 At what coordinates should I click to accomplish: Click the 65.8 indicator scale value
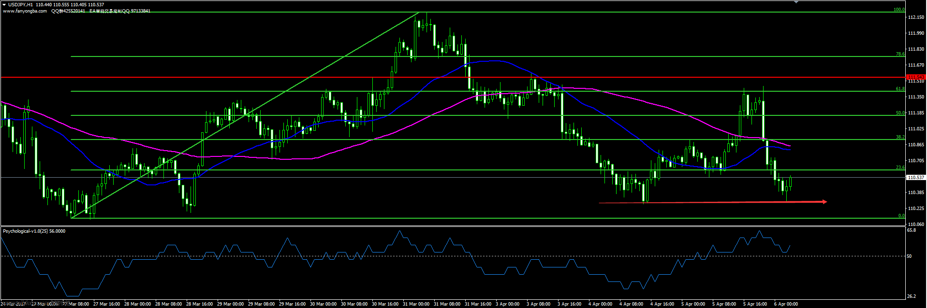(912, 231)
